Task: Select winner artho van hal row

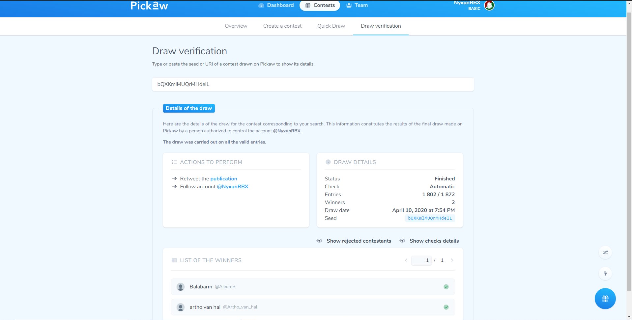Action: tap(313, 307)
